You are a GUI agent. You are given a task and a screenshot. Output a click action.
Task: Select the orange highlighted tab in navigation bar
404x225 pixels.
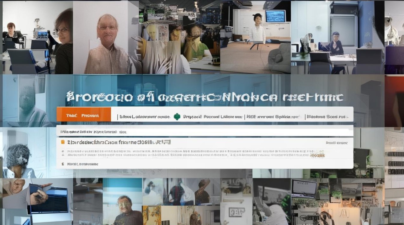point(84,115)
